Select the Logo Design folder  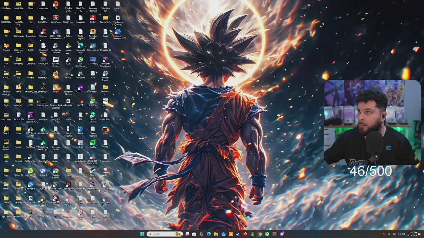click(6, 214)
